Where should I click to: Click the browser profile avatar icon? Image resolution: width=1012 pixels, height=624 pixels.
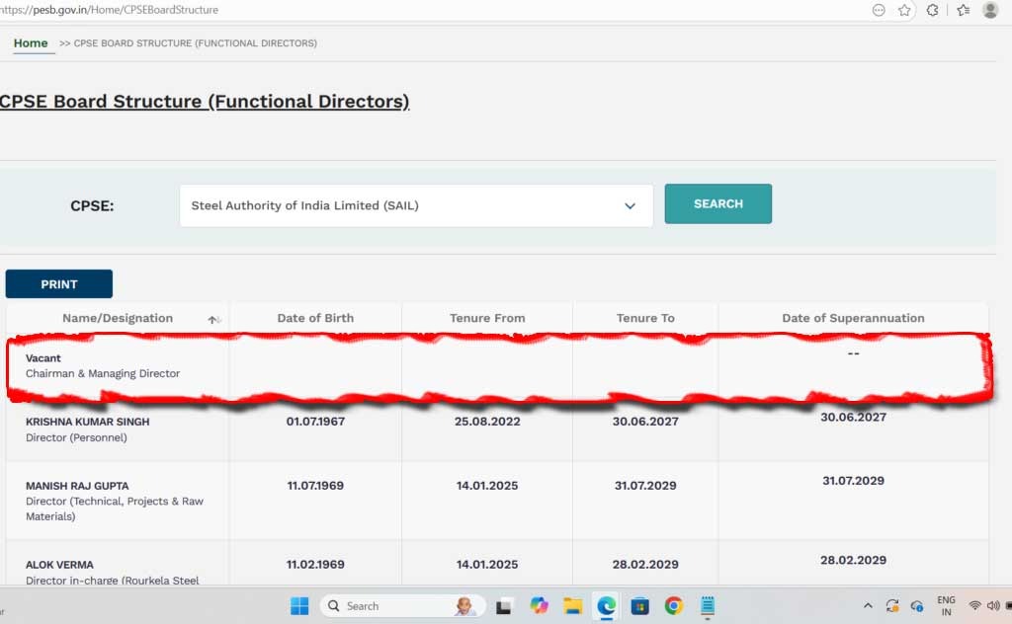(x=990, y=10)
